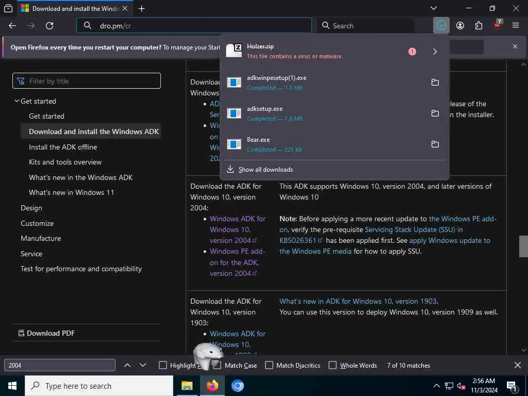Open the Get started sub-item
The image size is (528, 396).
tap(46, 116)
